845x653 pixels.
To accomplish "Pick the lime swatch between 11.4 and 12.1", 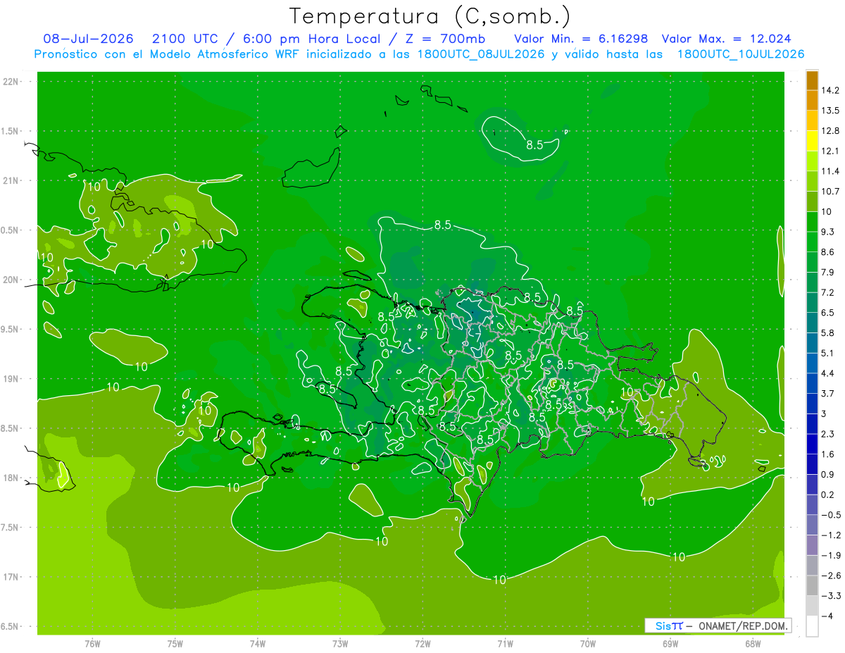I will (x=812, y=161).
